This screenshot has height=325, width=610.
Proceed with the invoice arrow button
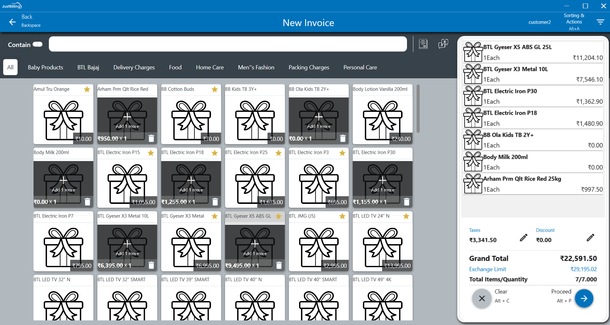(584, 298)
